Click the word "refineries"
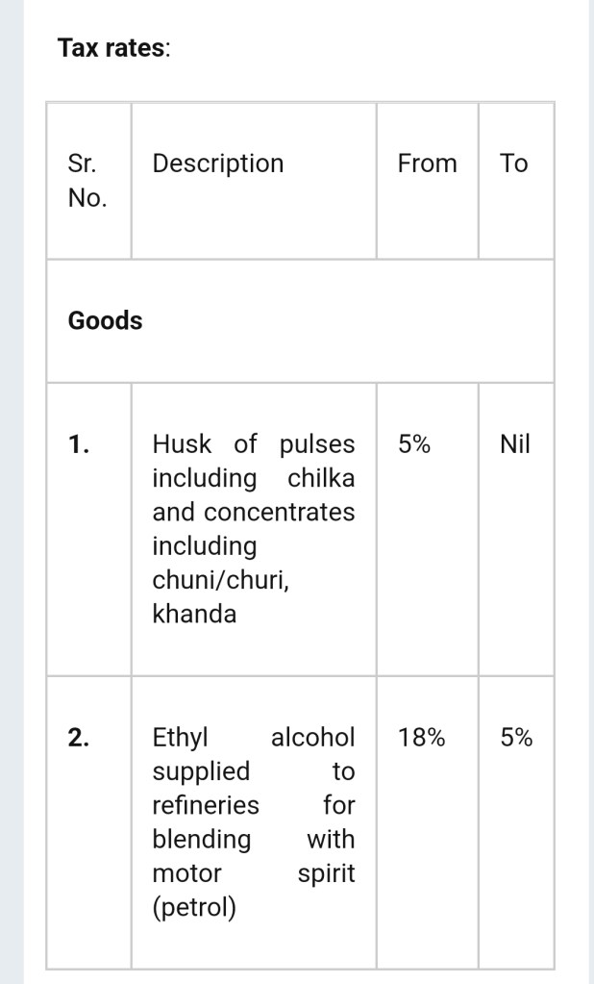 (206, 805)
